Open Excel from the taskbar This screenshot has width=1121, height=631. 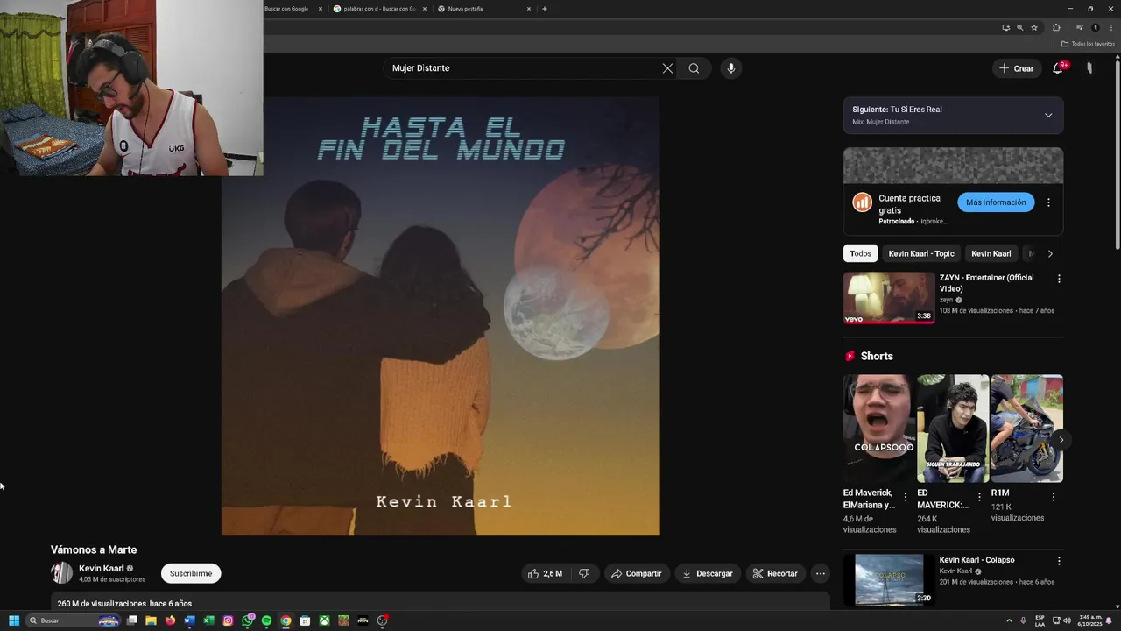coord(208,620)
